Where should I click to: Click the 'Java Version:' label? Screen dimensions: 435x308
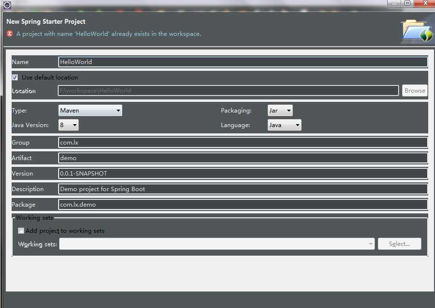[30, 125]
